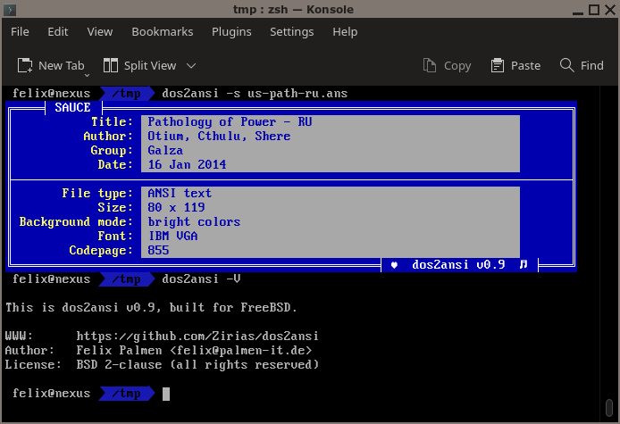Click the author text 'Otium, Cthulu, Shere'
The width and height of the screenshot is (620, 424).
pos(219,136)
